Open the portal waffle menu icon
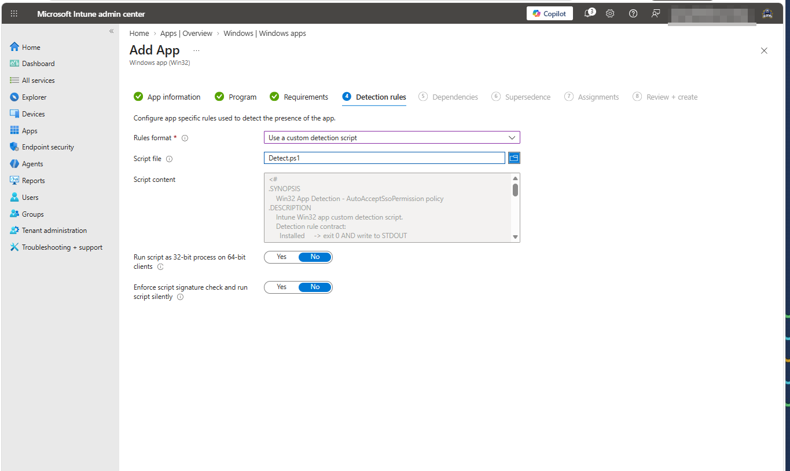 point(14,14)
